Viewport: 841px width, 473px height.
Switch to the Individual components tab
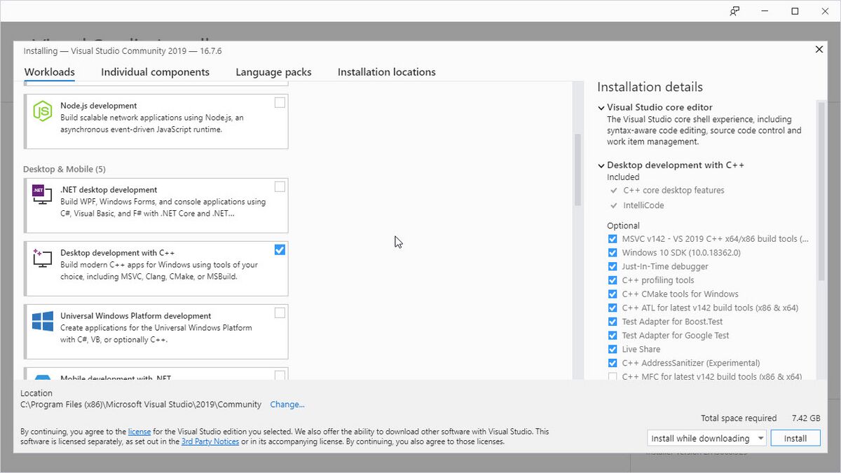click(x=155, y=71)
